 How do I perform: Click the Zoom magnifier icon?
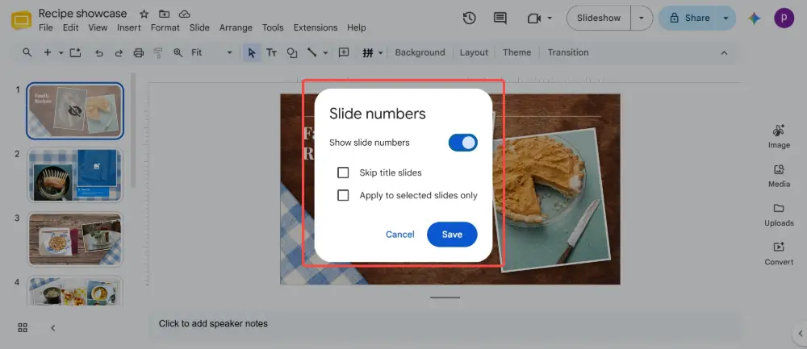click(x=178, y=52)
